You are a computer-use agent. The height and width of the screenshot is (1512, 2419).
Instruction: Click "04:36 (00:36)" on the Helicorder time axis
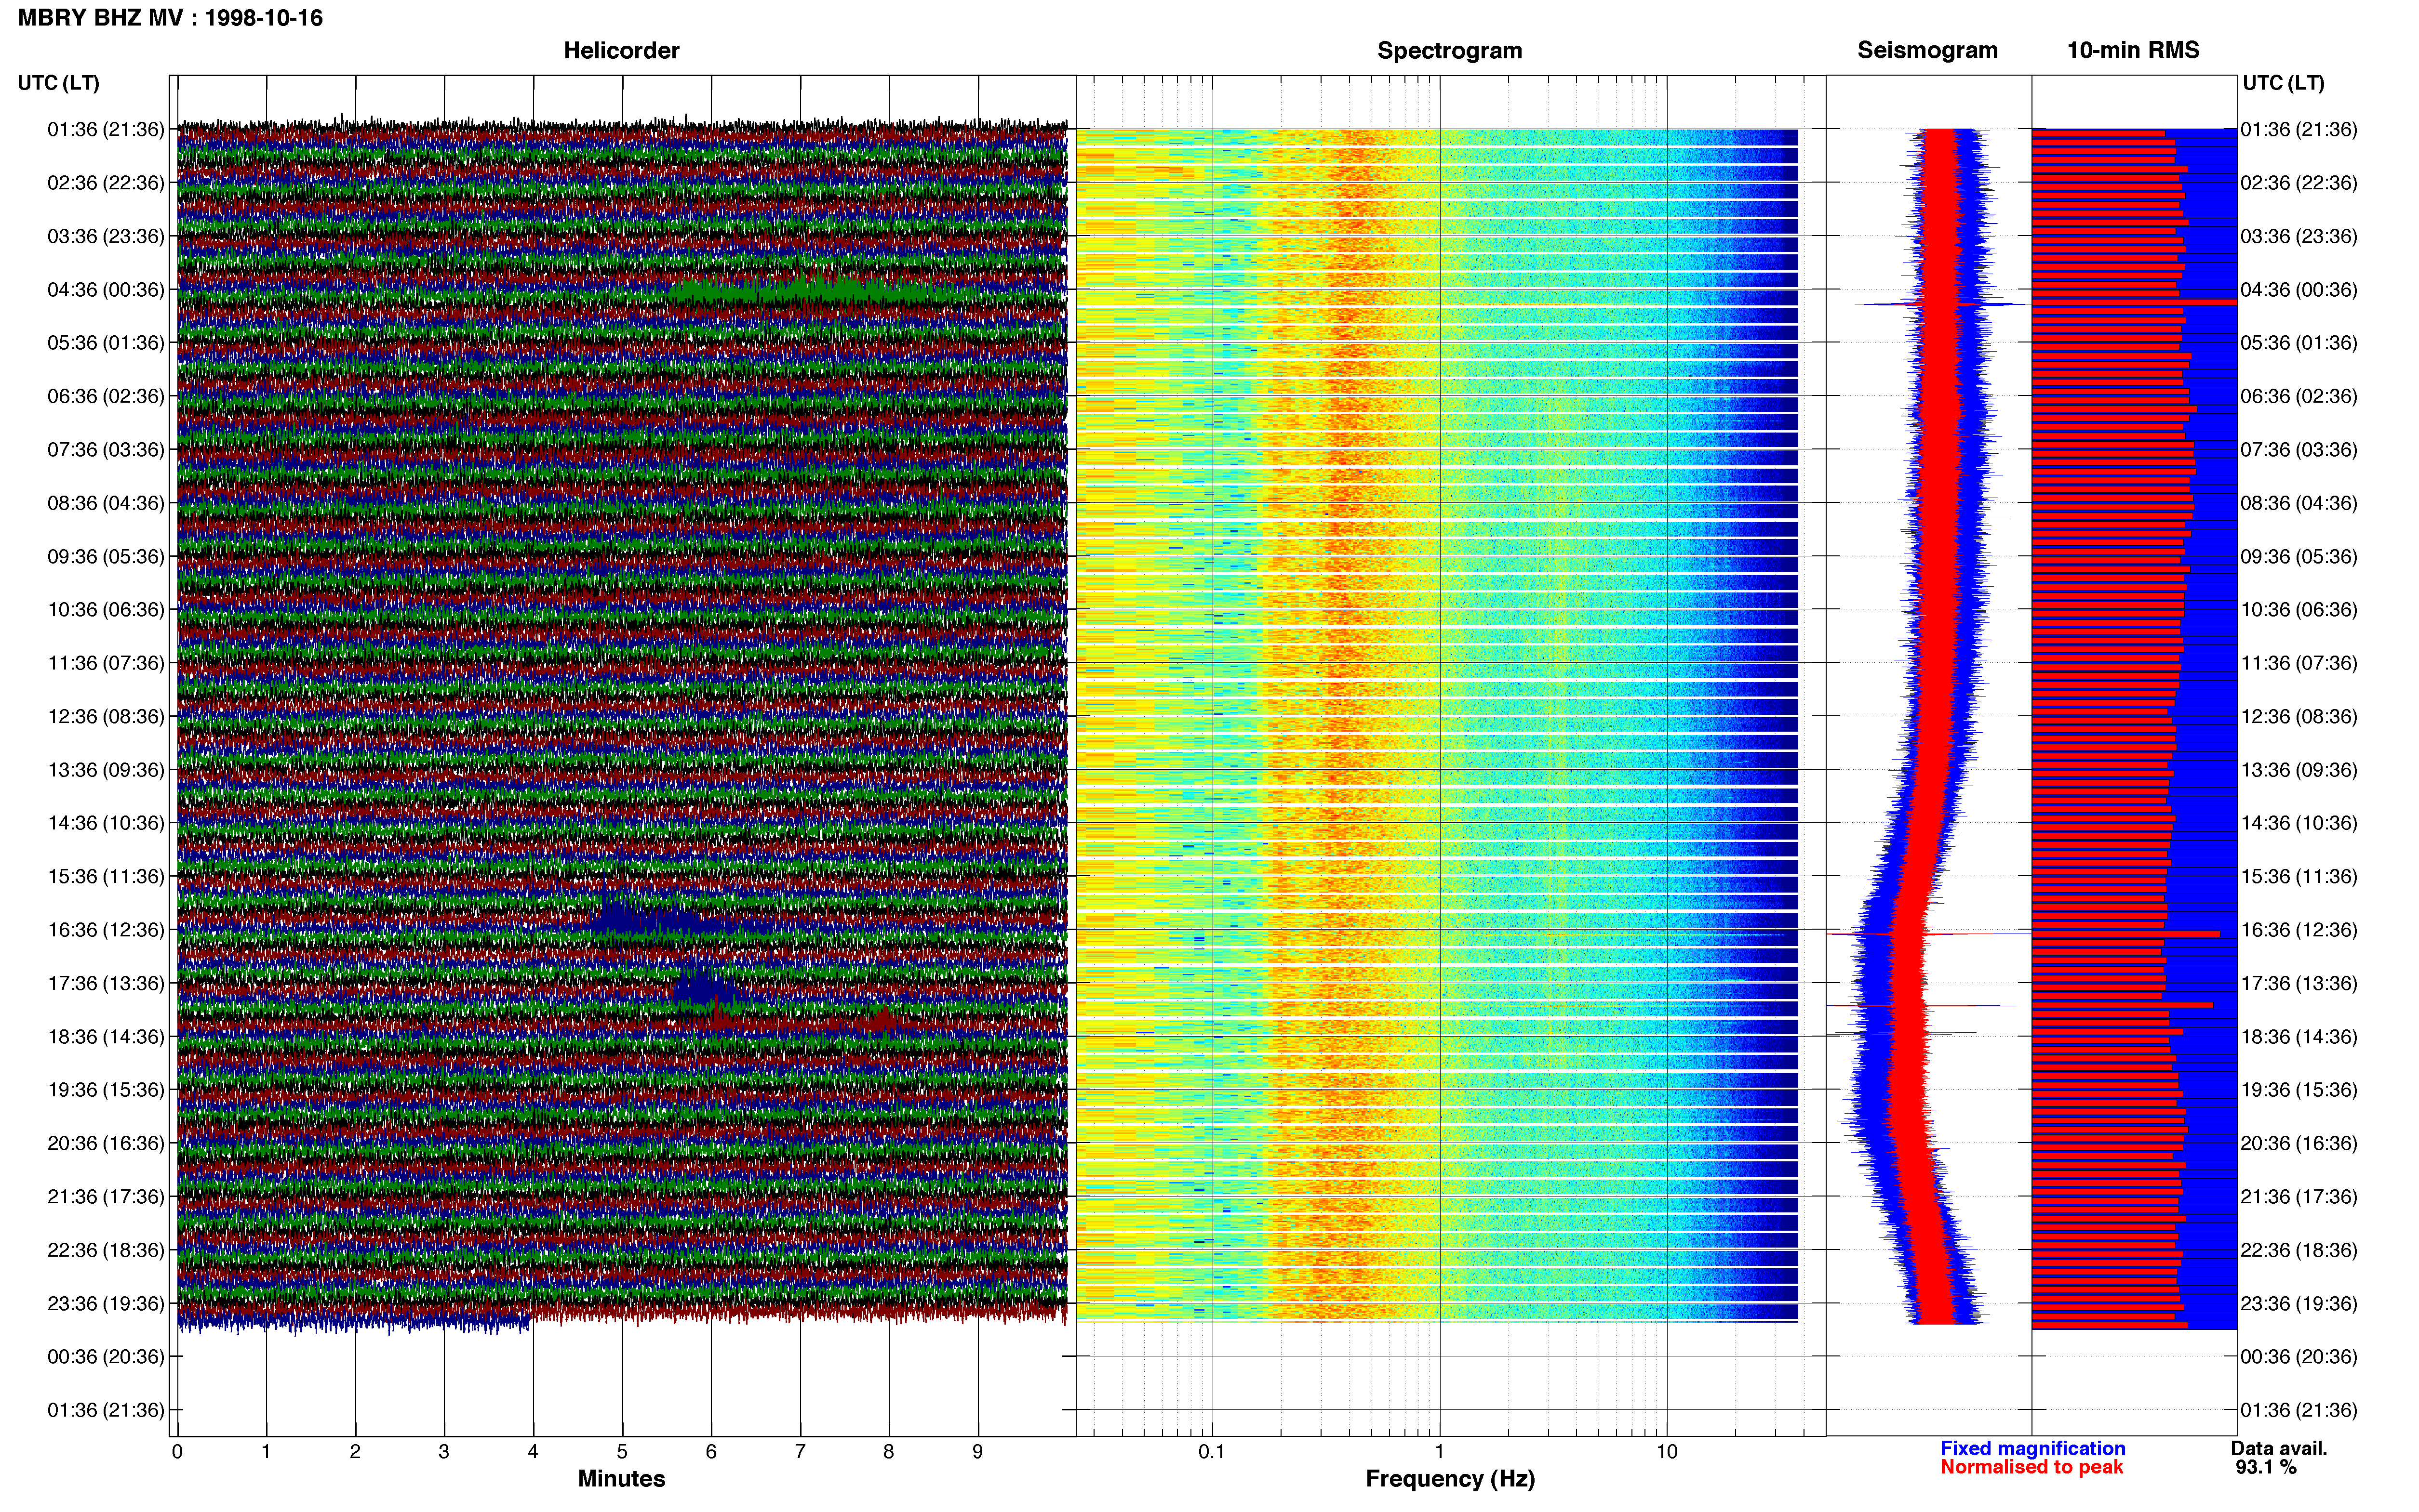(105, 290)
